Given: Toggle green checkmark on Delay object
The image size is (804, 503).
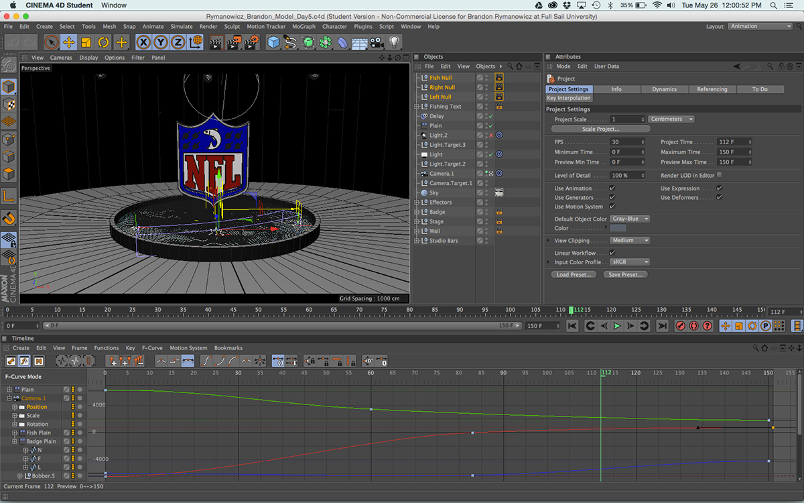Looking at the screenshot, I should (x=490, y=116).
